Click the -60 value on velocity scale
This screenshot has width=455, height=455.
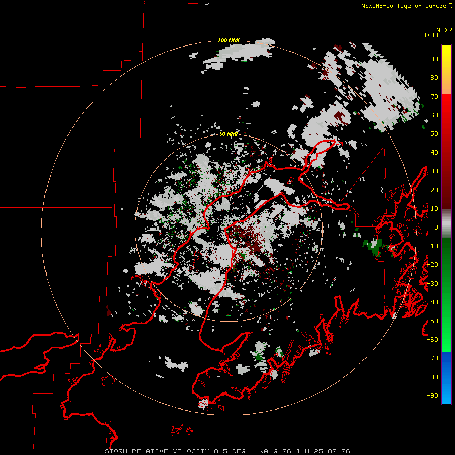point(432,340)
